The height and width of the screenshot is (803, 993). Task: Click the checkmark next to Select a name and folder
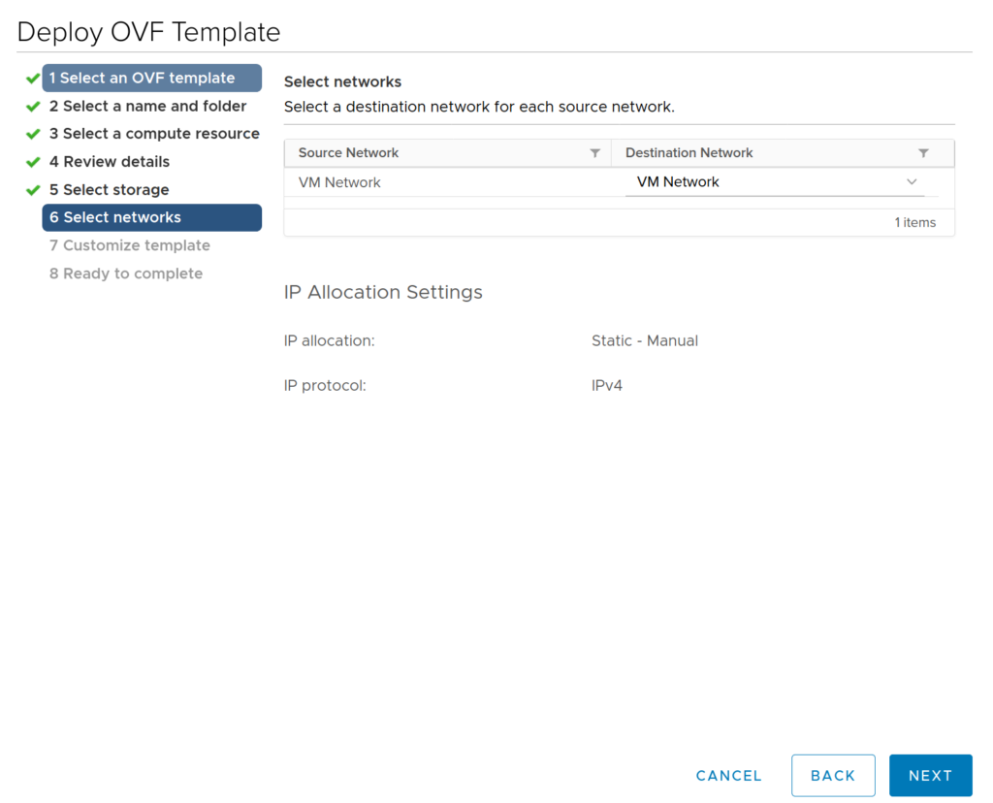[x=33, y=107]
